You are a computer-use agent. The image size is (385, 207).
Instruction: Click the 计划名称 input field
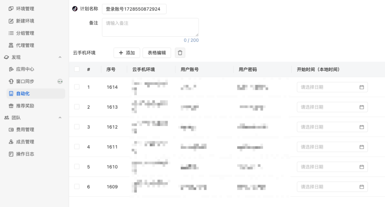click(x=134, y=9)
